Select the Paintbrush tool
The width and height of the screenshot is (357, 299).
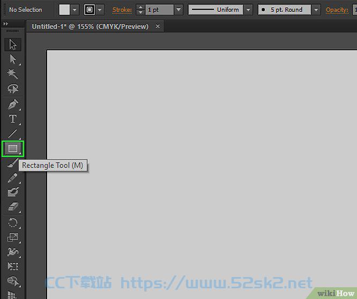click(13, 163)
